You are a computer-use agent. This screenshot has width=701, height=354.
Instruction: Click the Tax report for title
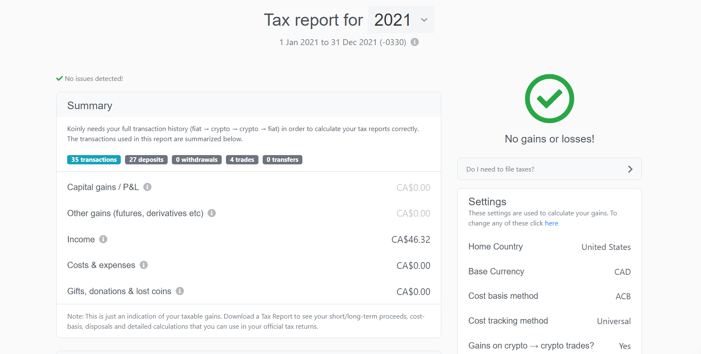tap(313, 20)
